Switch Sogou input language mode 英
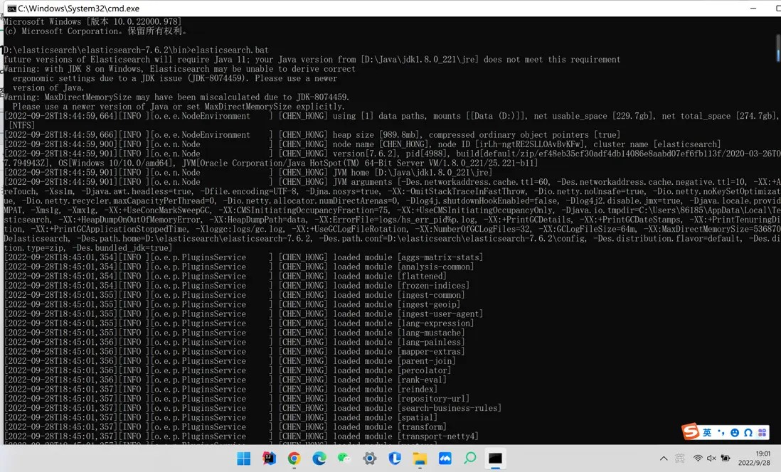The height and width of the screenshot is (472, 781). click(x=707, y=433)
